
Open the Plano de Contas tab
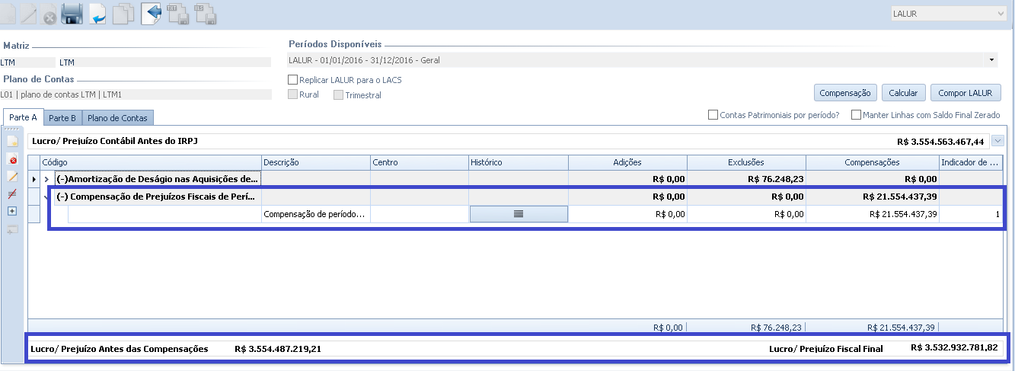click(117, 118)
